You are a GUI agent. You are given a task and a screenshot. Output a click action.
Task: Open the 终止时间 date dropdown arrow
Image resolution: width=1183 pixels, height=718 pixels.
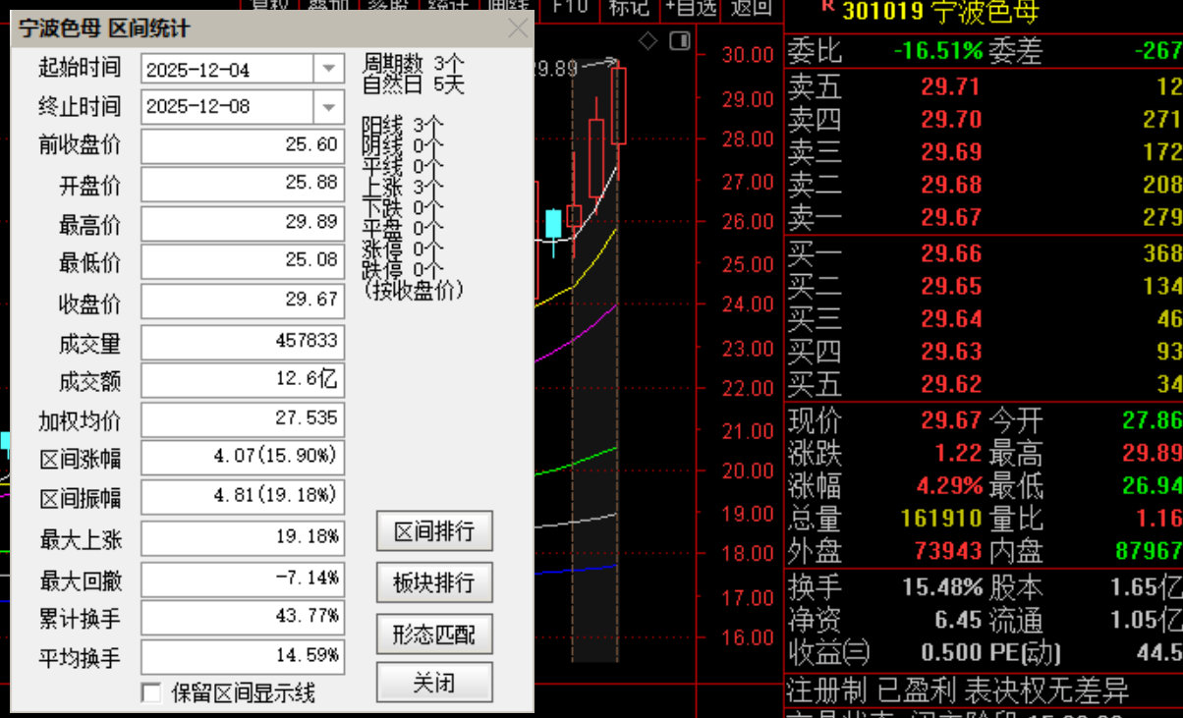point(328,107)
